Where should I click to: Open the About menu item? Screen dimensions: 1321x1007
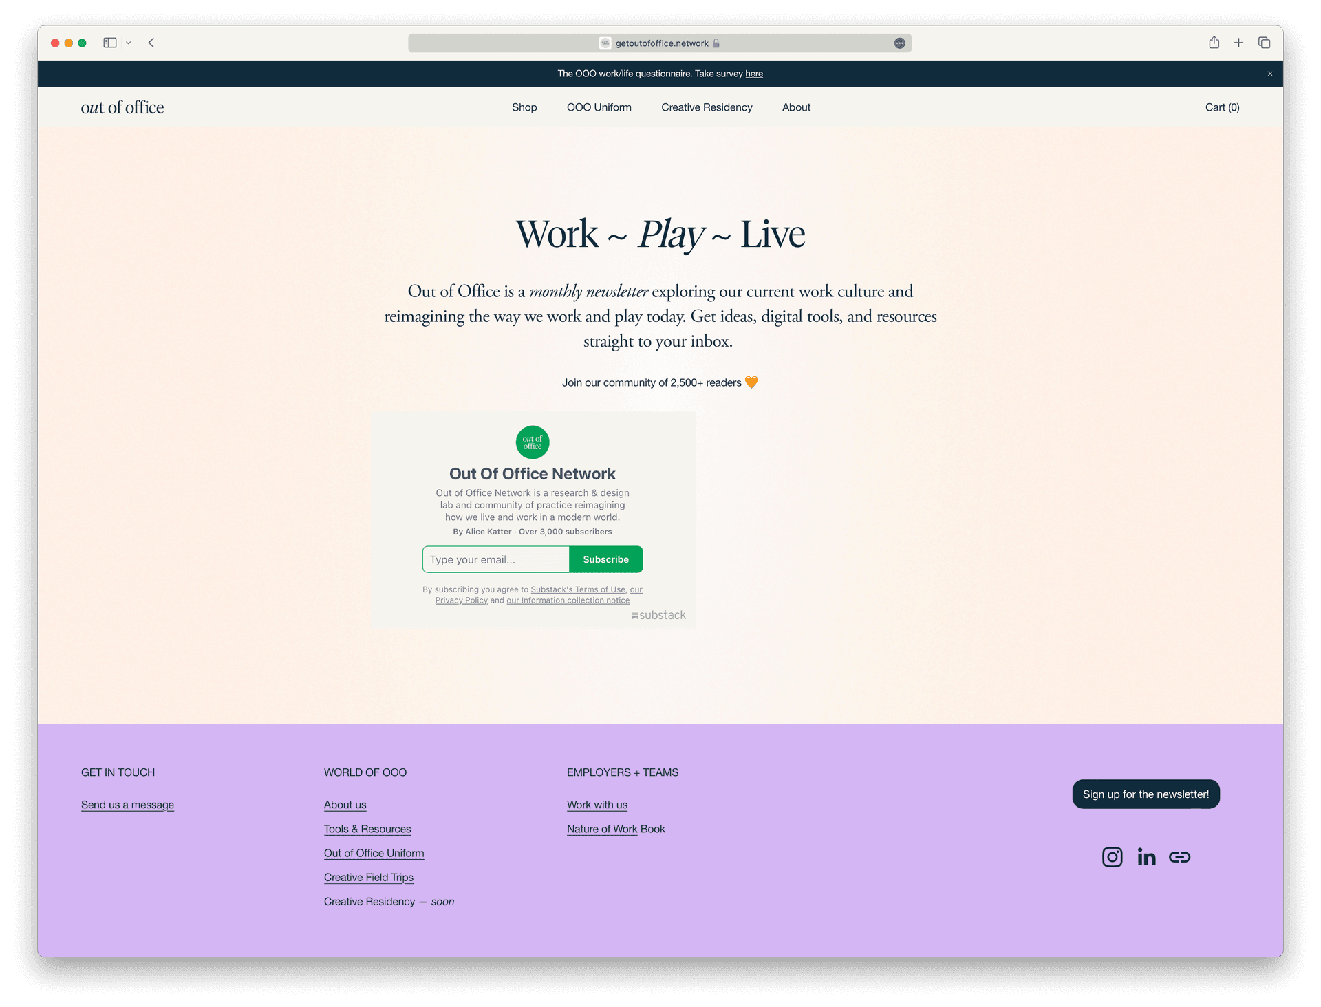pos(797,107)
